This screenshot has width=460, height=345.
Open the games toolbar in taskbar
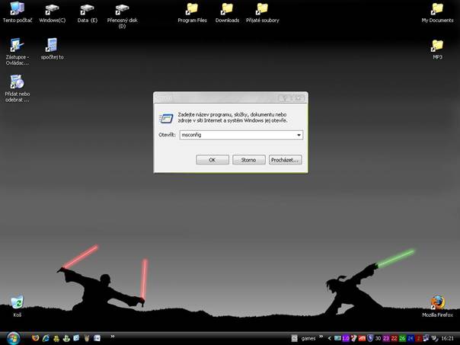308,339
